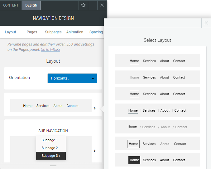The height and width of the screenshot is (169, 211).
Task: Switch to the CONTENT tab
Action: 11,5
